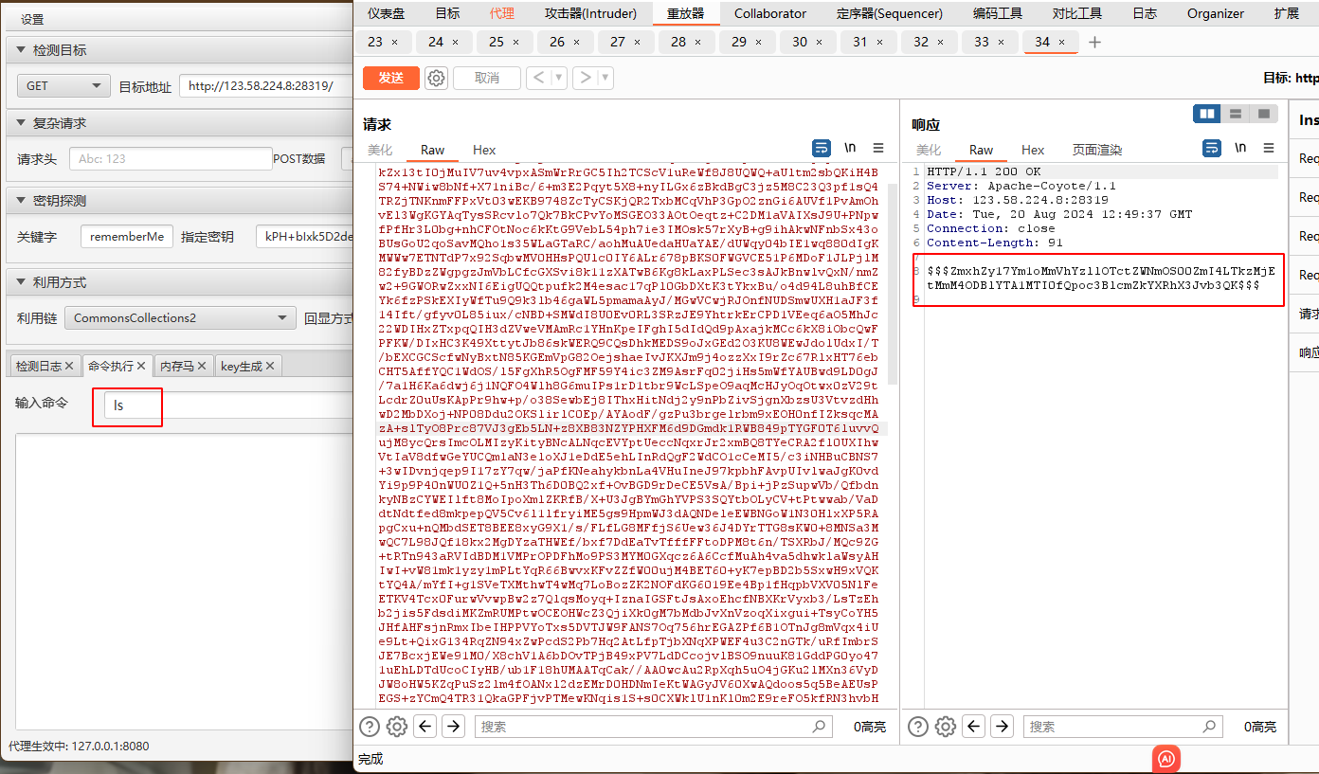
Task: Open the history forward dropdown arrow
Action: click(605, 78)
